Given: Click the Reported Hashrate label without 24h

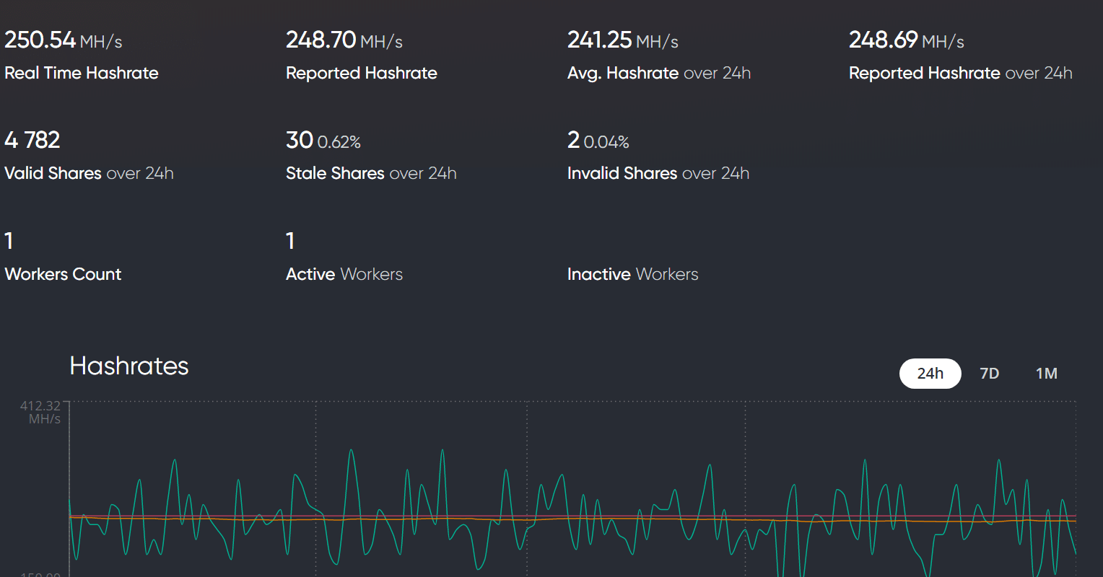Looking at the screenshot, I should tap(362, 73).
